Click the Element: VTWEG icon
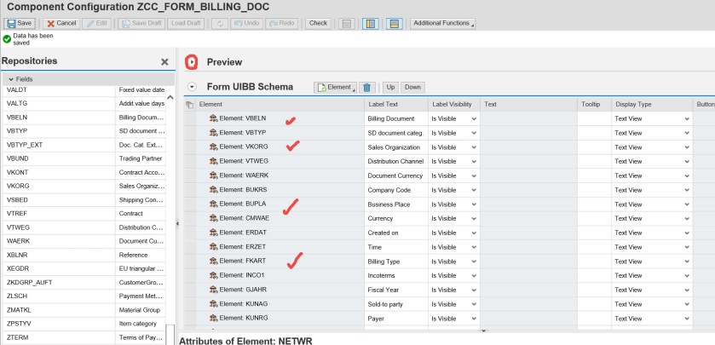Viewport: 715px width, 345px height. tap(213, 161)
